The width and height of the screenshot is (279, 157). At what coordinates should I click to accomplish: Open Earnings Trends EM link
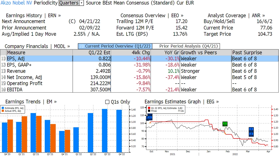31,102
